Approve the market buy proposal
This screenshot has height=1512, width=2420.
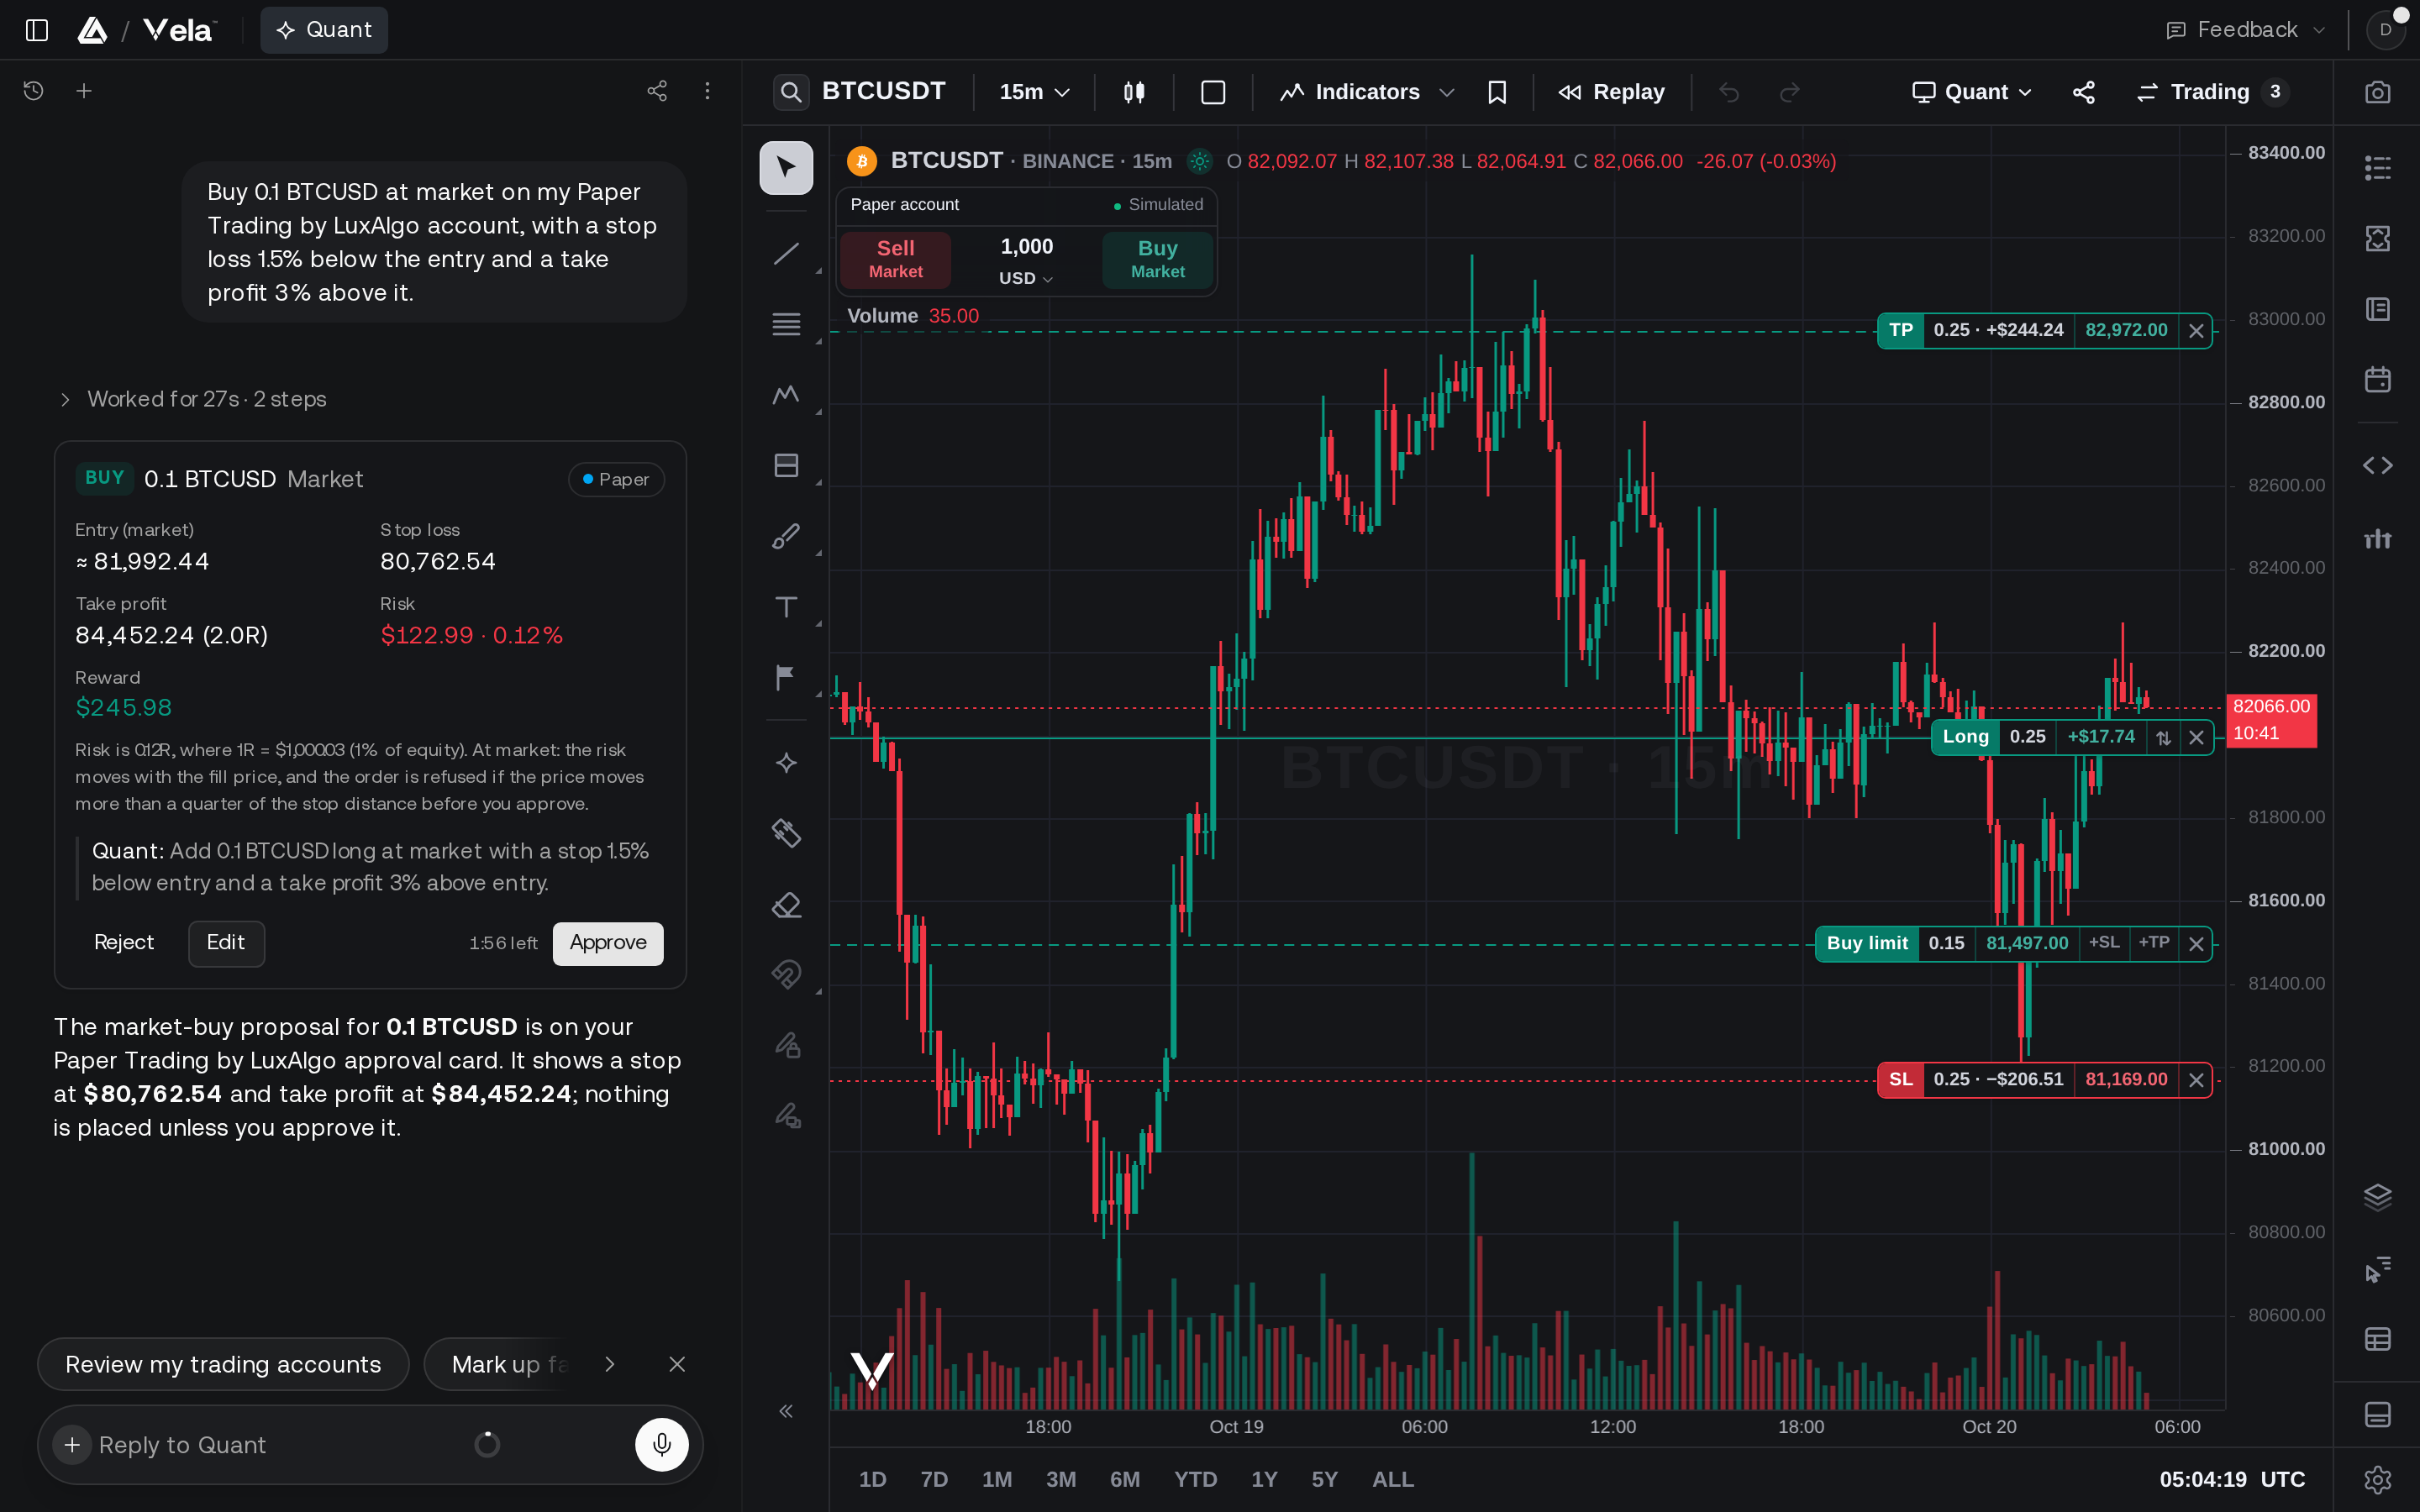(x=608, y=943)
